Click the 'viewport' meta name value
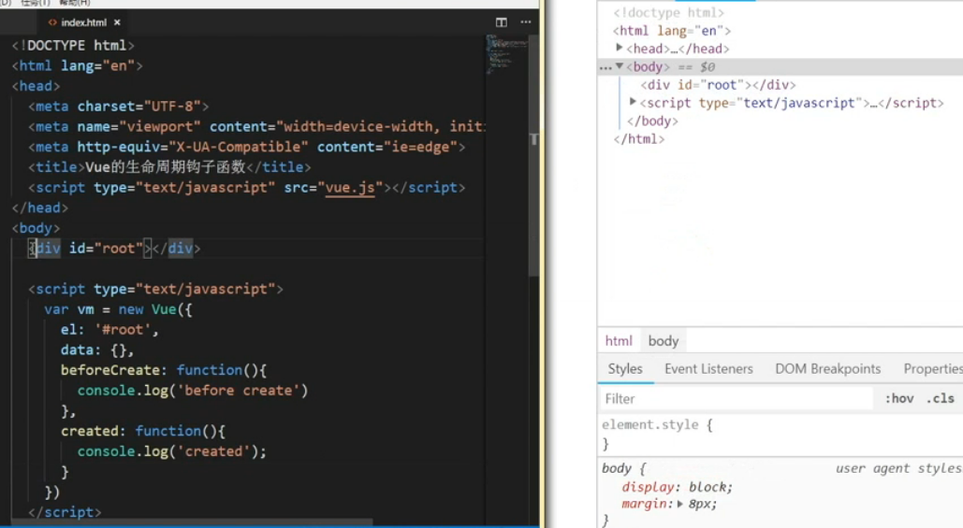Screen dimensions: 963x528 coord(160,127)
